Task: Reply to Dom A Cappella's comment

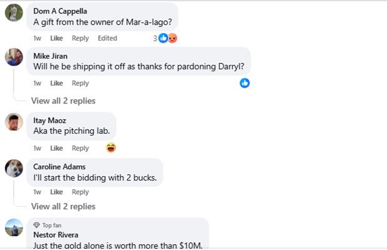Action: click(80, 38)
